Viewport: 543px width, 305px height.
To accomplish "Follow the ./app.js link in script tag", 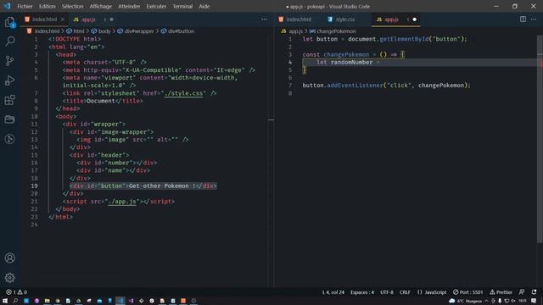I will coord(122,202).
